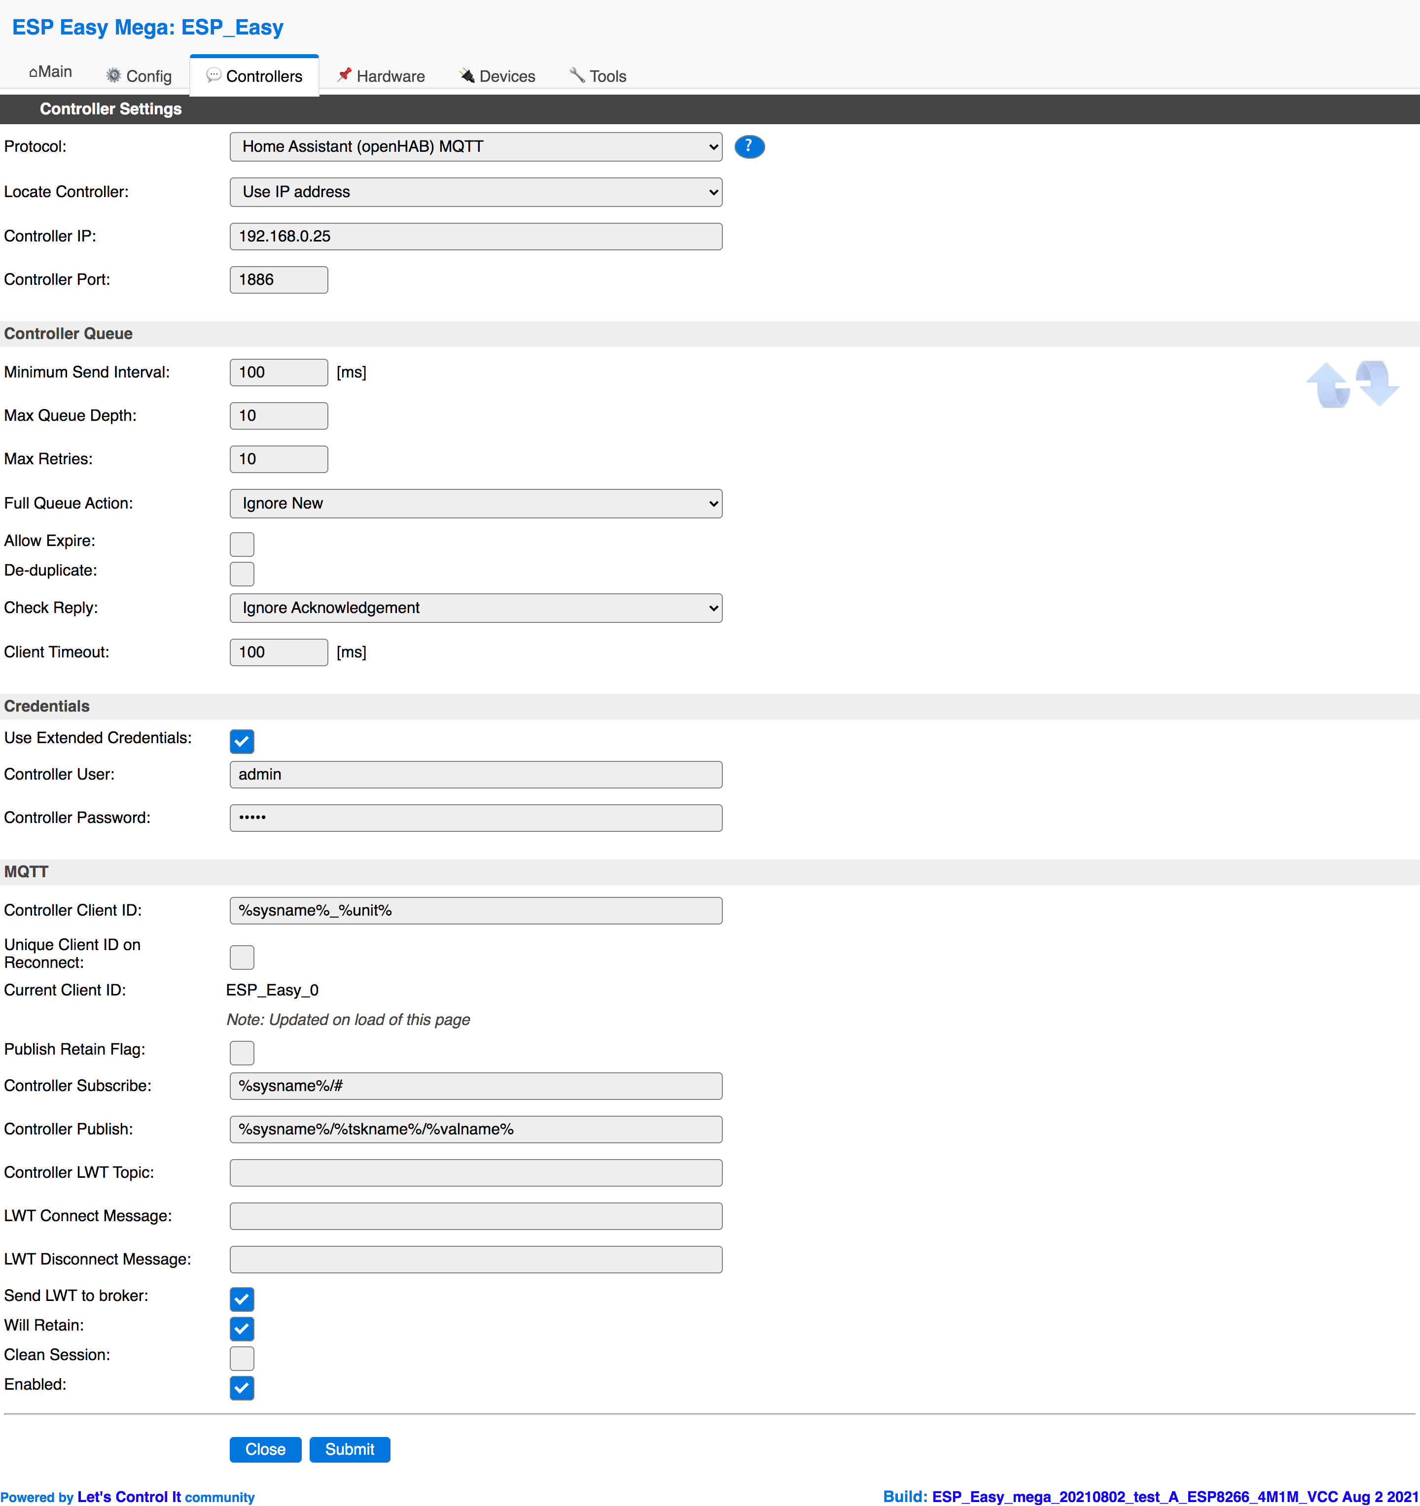Toggle the Publish Retain Flag checkbox
This screenshot has height=1506, width=1420.
coord(242,1052)
